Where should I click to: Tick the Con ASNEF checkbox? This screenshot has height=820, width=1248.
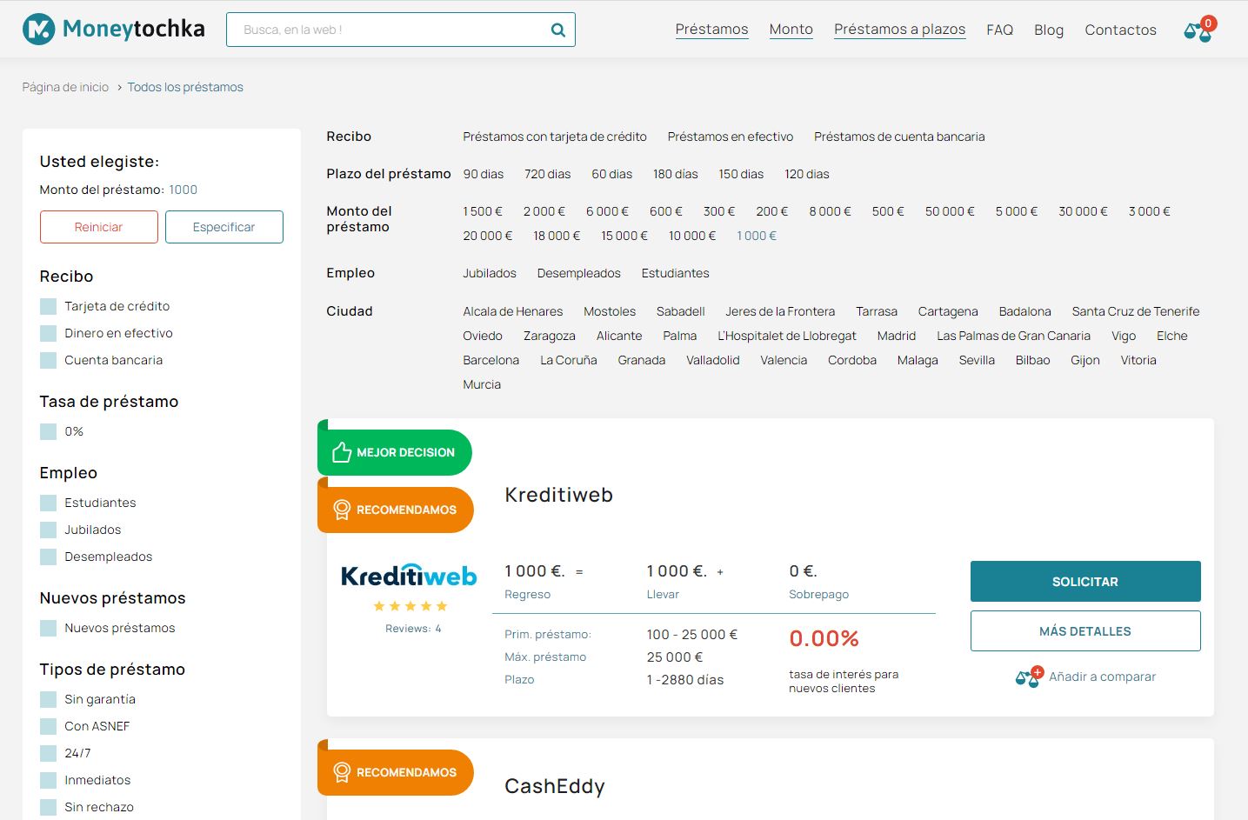click(48, 726)
